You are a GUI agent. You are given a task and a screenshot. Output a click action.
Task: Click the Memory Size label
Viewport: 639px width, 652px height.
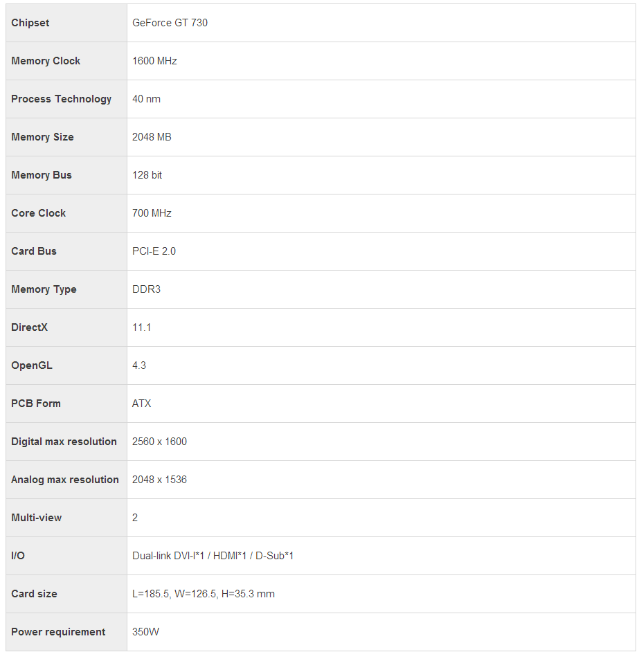tap(42, 137)
